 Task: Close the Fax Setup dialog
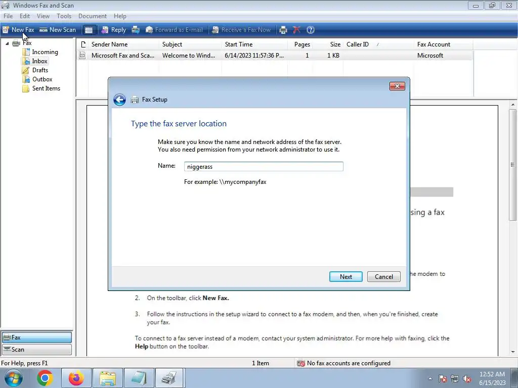397,86
